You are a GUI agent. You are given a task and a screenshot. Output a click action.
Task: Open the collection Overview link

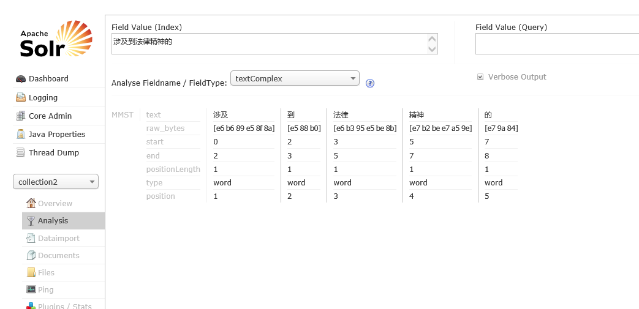coord(55,203)
